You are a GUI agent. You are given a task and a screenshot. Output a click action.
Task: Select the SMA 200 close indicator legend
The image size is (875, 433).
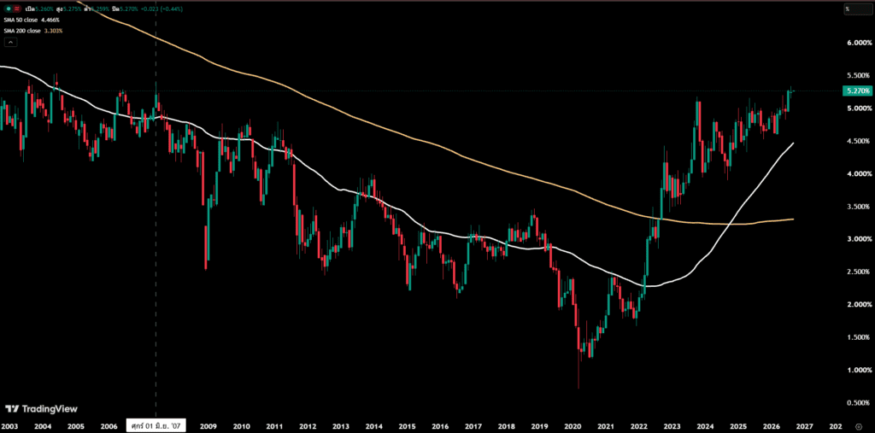(x=21, y=31)
